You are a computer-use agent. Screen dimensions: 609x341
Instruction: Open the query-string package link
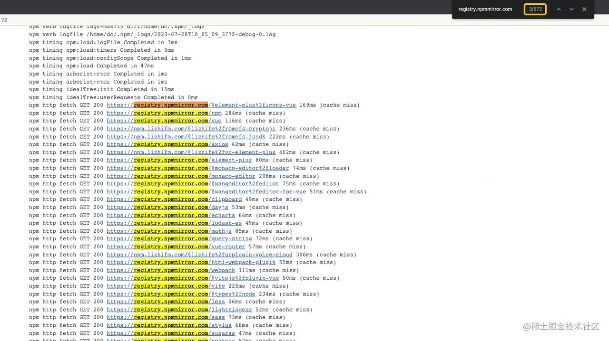coord(179,239)
